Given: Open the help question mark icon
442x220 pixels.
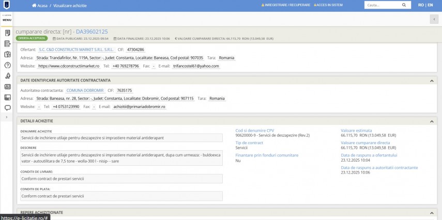Looking at the screenshot, I should [7, 66].
